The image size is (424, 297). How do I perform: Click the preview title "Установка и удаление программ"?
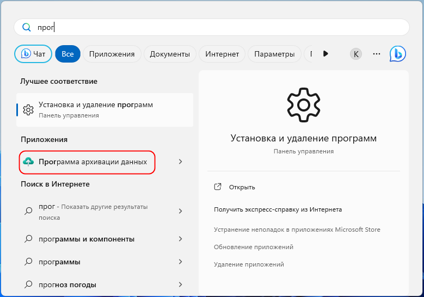point(303,138)
